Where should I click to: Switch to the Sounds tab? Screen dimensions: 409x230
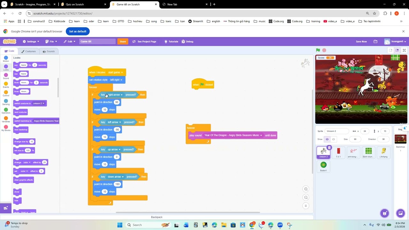pos(49,51)
